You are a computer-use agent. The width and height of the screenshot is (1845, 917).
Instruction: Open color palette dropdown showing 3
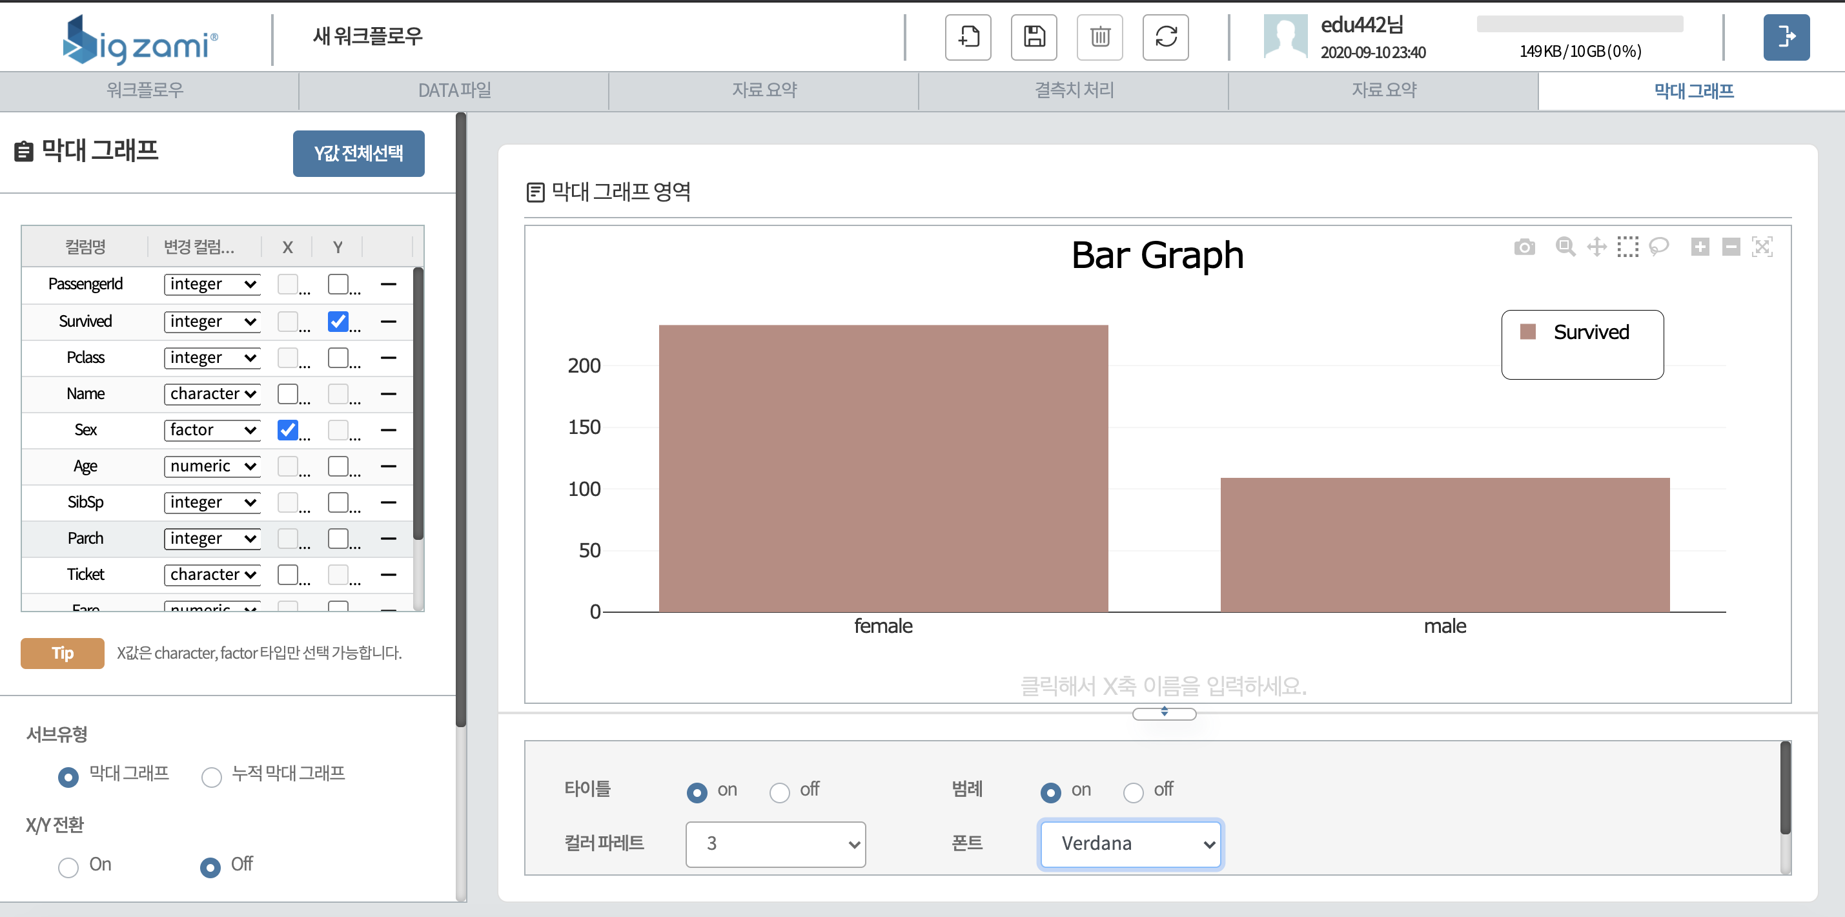[x=775, y=844]
